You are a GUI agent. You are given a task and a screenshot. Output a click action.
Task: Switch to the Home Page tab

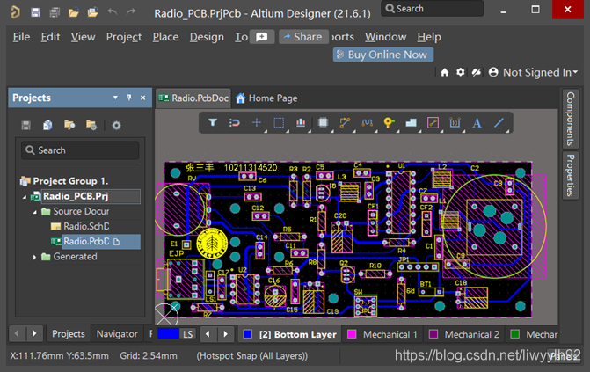[266, 98]
